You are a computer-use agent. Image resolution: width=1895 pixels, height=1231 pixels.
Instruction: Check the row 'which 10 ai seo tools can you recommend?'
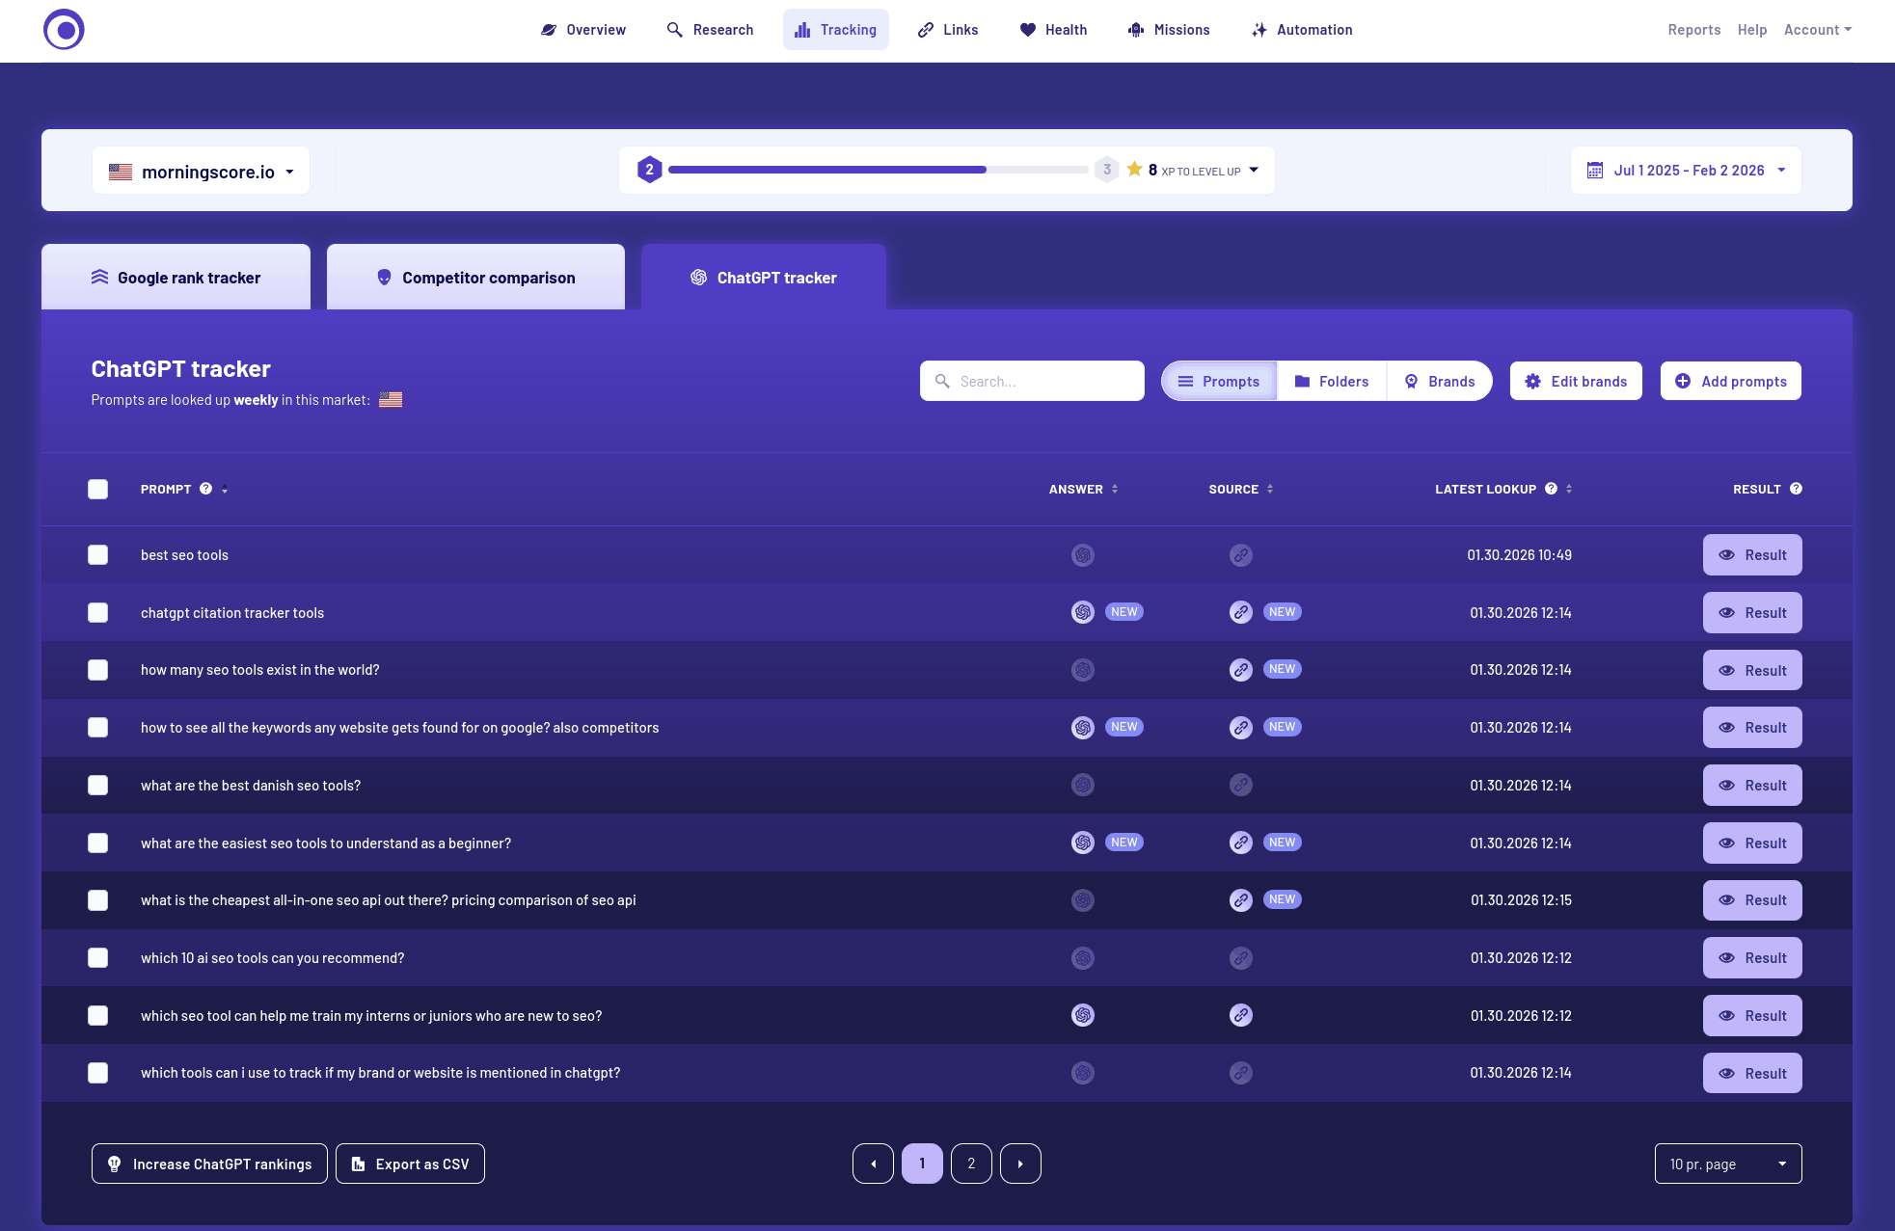(97, 957)
